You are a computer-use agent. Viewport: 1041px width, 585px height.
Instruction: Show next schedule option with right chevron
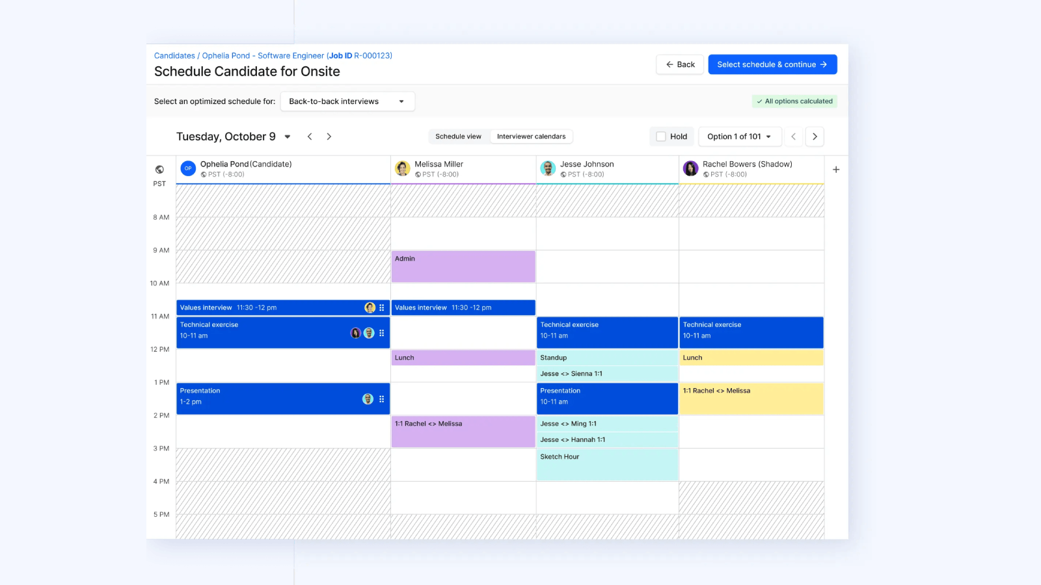point(815,136)
